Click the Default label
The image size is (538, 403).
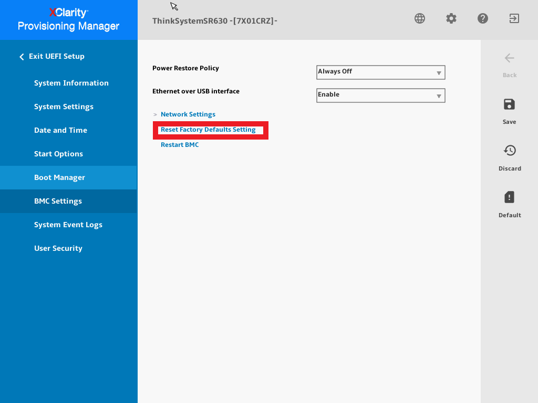click(510, 215)
